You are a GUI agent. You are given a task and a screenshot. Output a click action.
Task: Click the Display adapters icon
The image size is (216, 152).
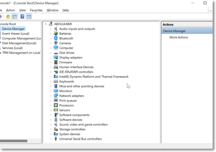tap(56, 57)
